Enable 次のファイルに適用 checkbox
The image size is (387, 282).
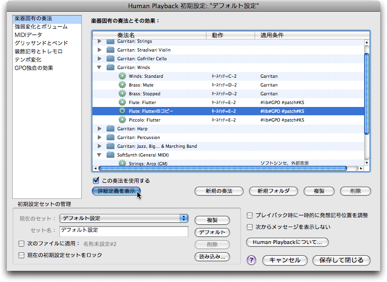point(21,244)
